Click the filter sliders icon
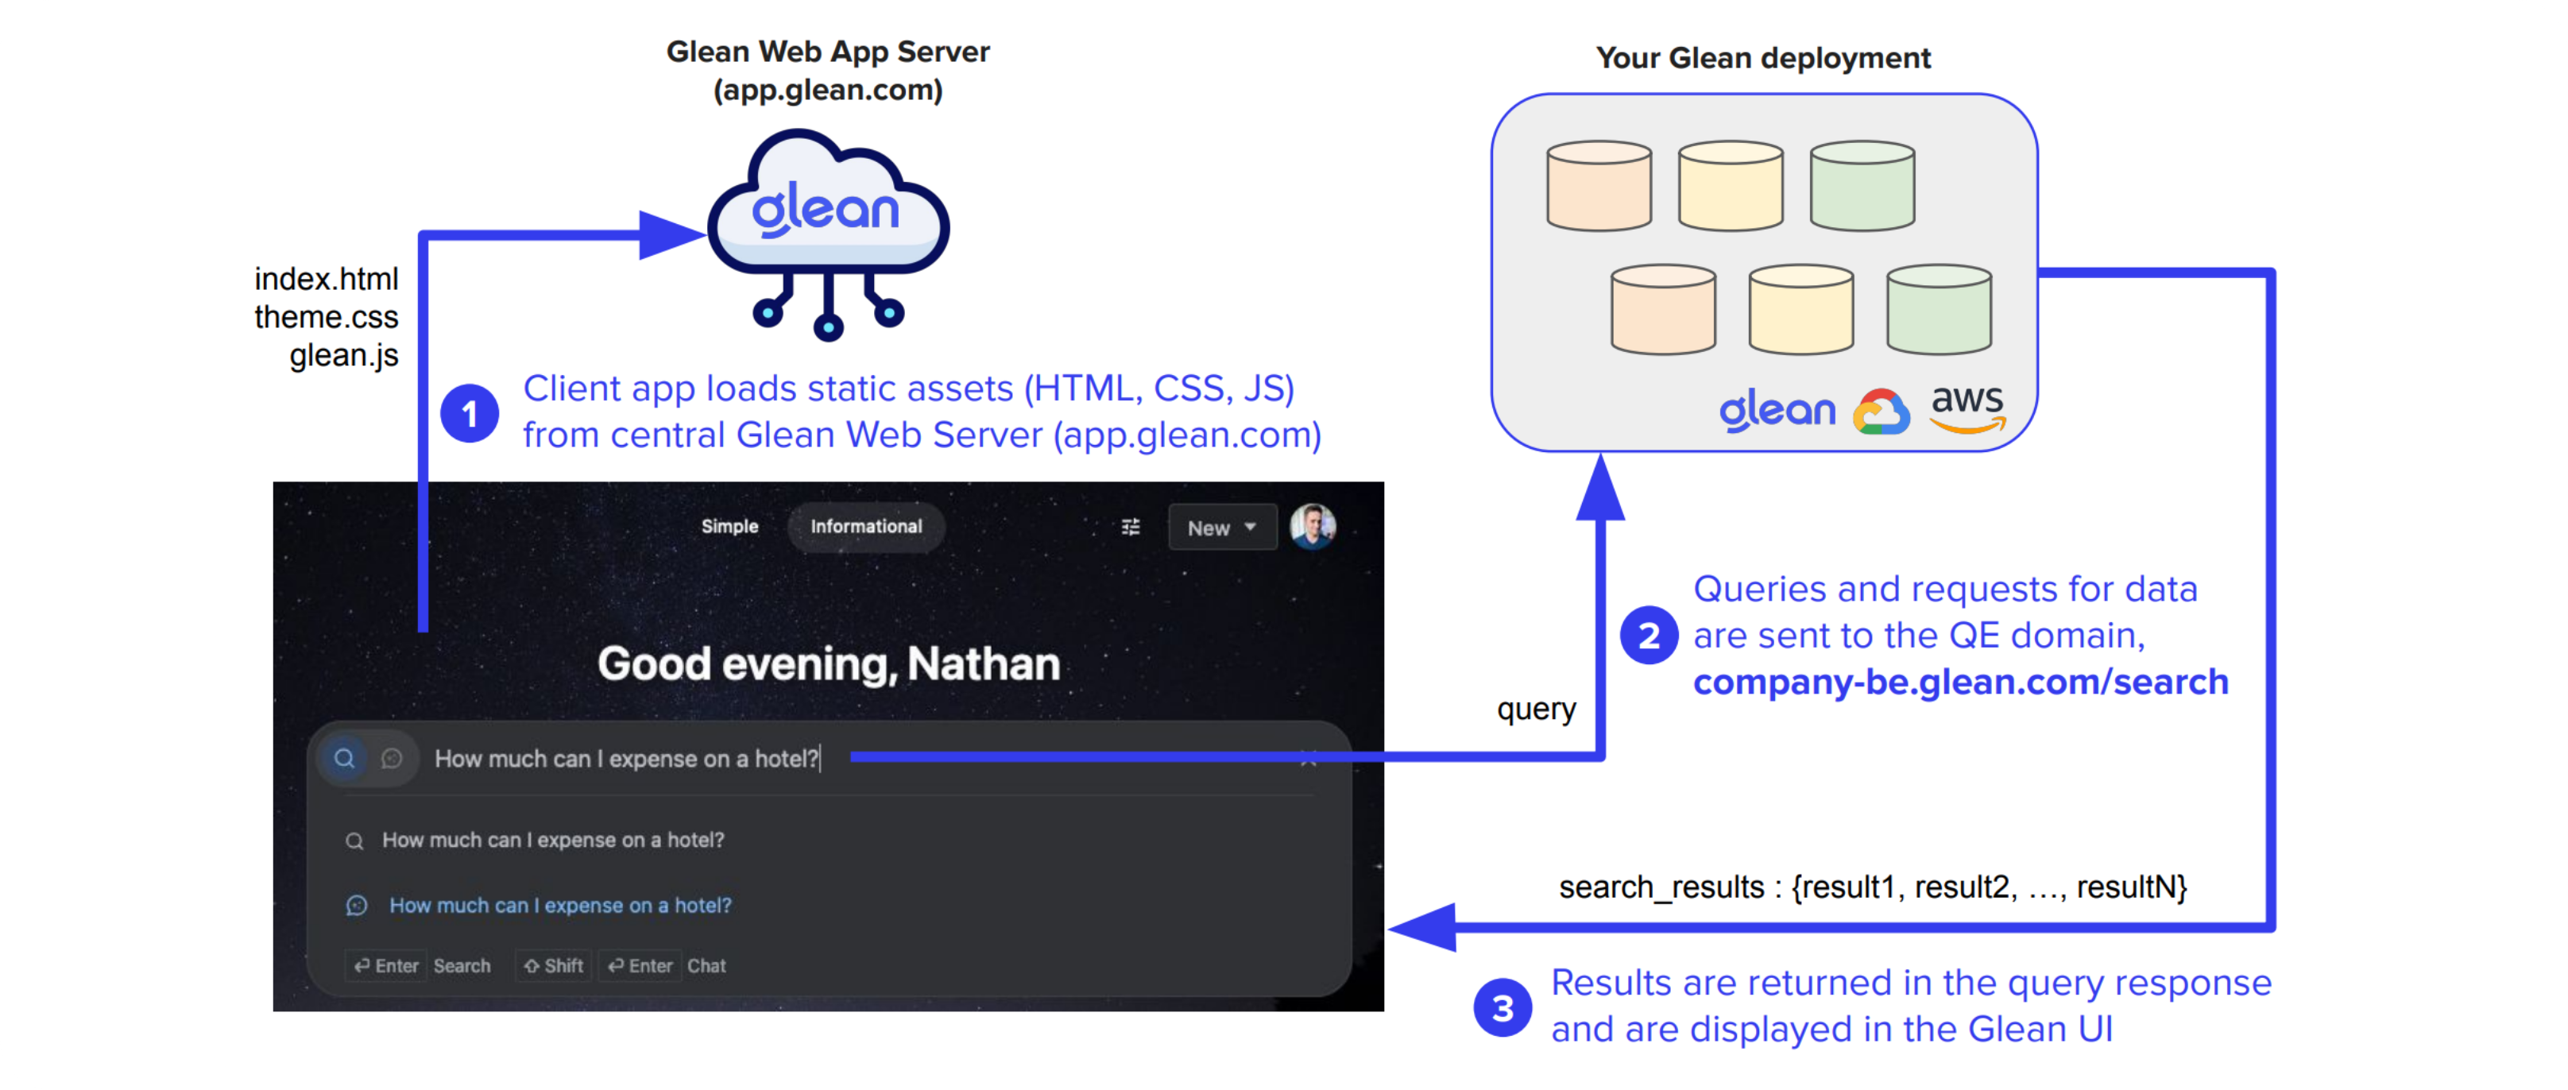2568x1090 pixels. [x=1131, y=527]
